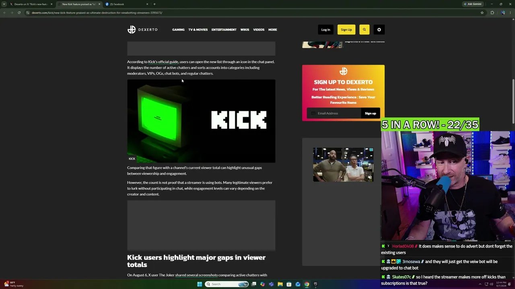Open the Entertainment menu
The image size is (515, 289).
(x=224, y=30)
